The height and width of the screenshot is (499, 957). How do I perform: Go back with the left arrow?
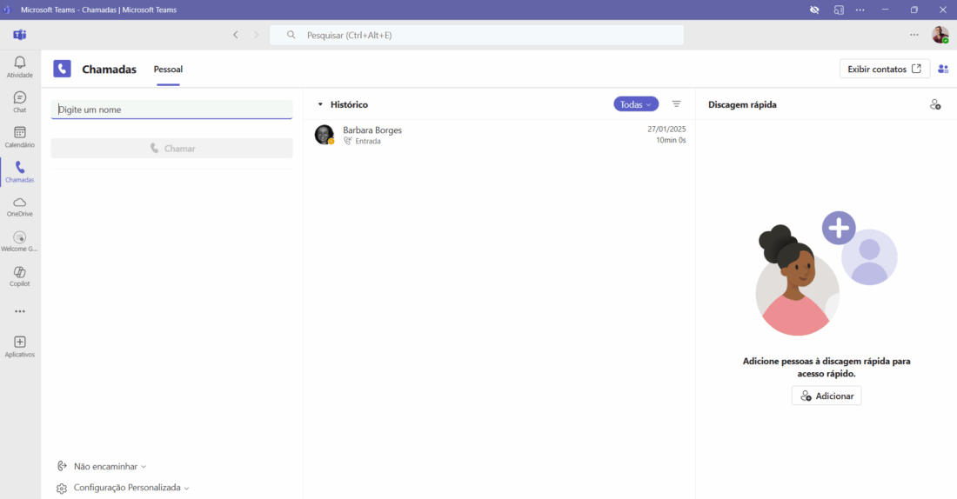(236, 35)
